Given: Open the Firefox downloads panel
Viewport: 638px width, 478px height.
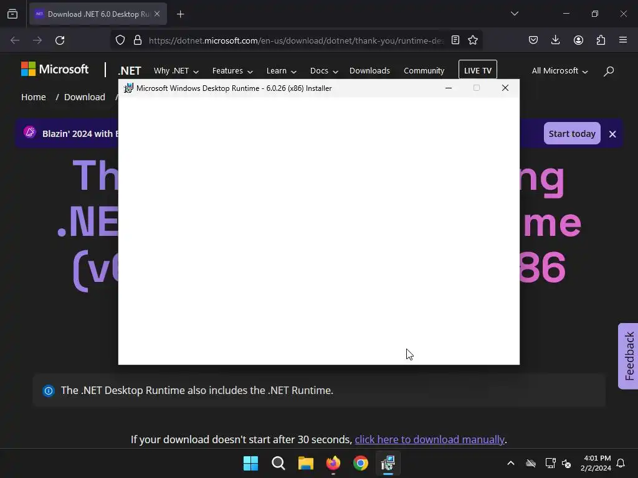Looking at the screenshot, I should click(555, 40).
